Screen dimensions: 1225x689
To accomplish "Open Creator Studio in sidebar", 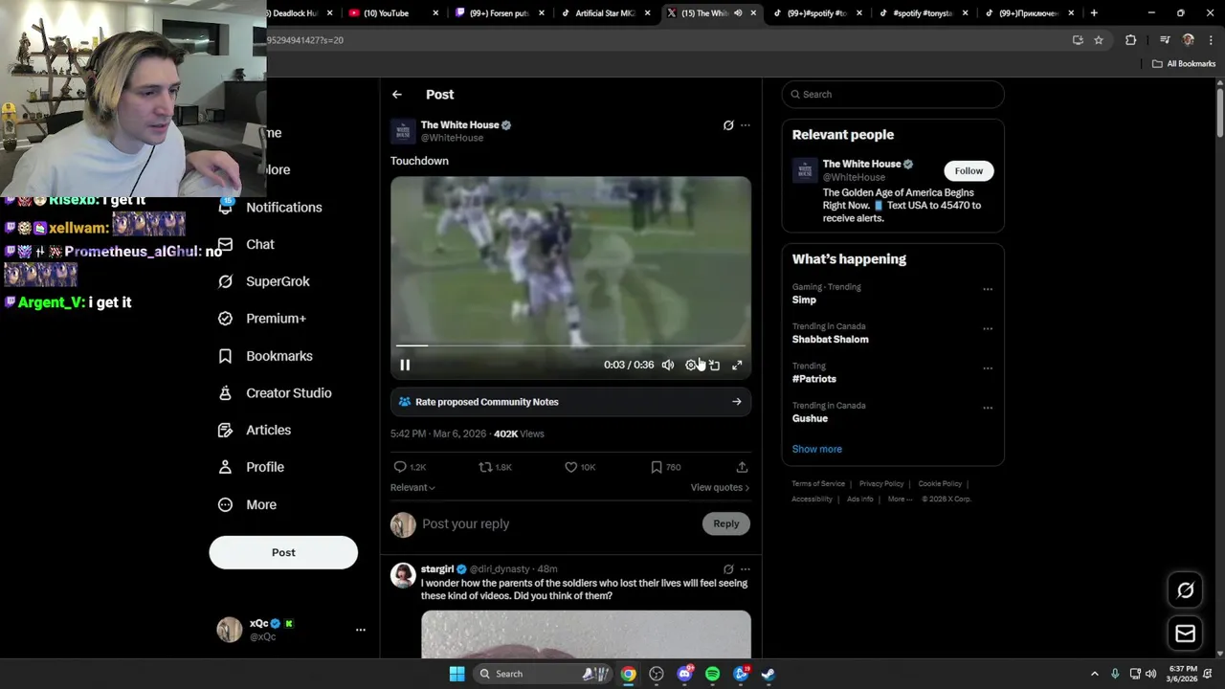I will pyautogui.click(x=276, y=393).
